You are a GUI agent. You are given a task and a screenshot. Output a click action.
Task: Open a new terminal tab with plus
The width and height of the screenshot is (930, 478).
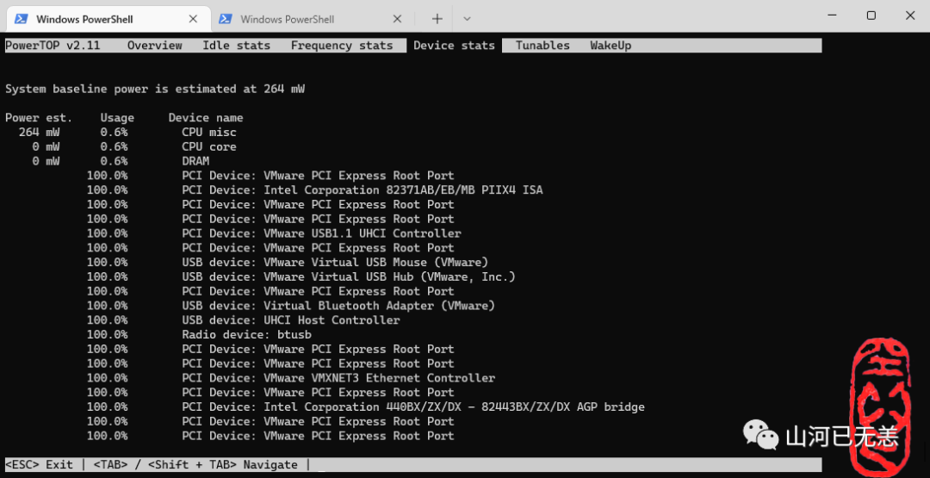tap(437, 19)
